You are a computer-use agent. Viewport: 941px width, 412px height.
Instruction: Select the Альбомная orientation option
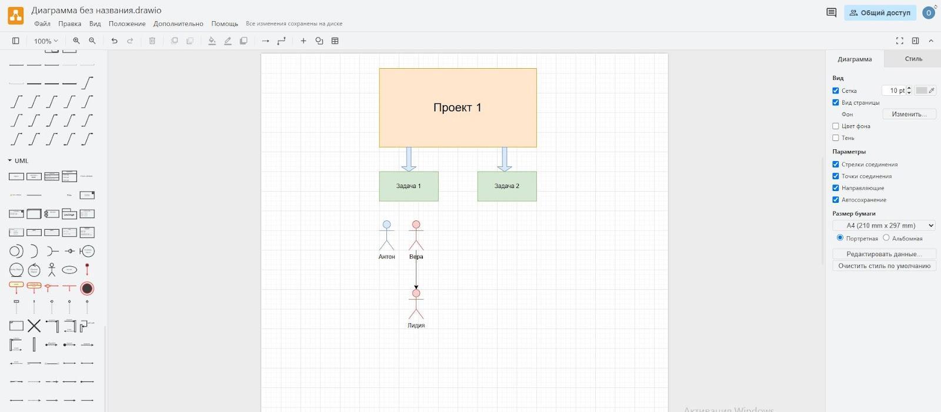886,238
